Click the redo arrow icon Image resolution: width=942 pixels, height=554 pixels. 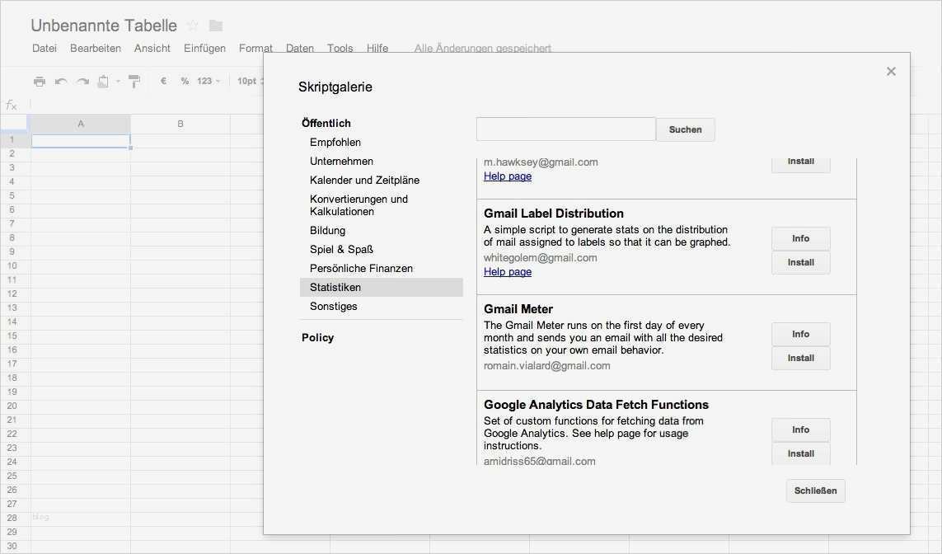point(82,81)
